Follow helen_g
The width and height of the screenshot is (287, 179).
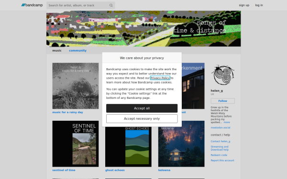pyautogui.click(x=222, y=101)
